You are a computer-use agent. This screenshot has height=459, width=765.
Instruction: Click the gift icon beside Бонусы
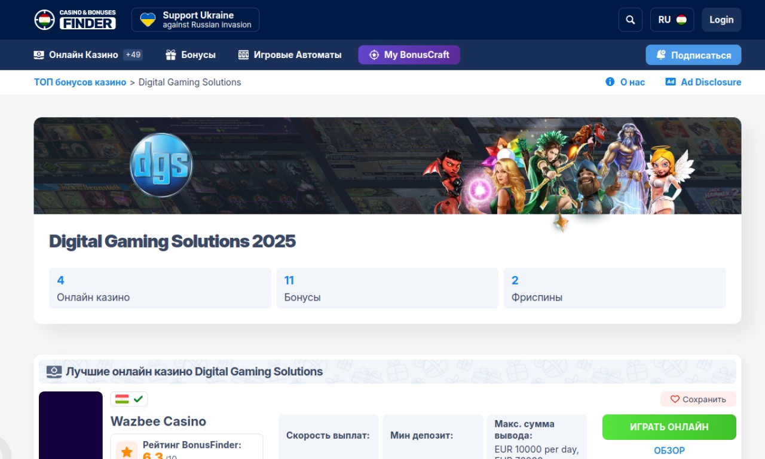coord(171,54)
